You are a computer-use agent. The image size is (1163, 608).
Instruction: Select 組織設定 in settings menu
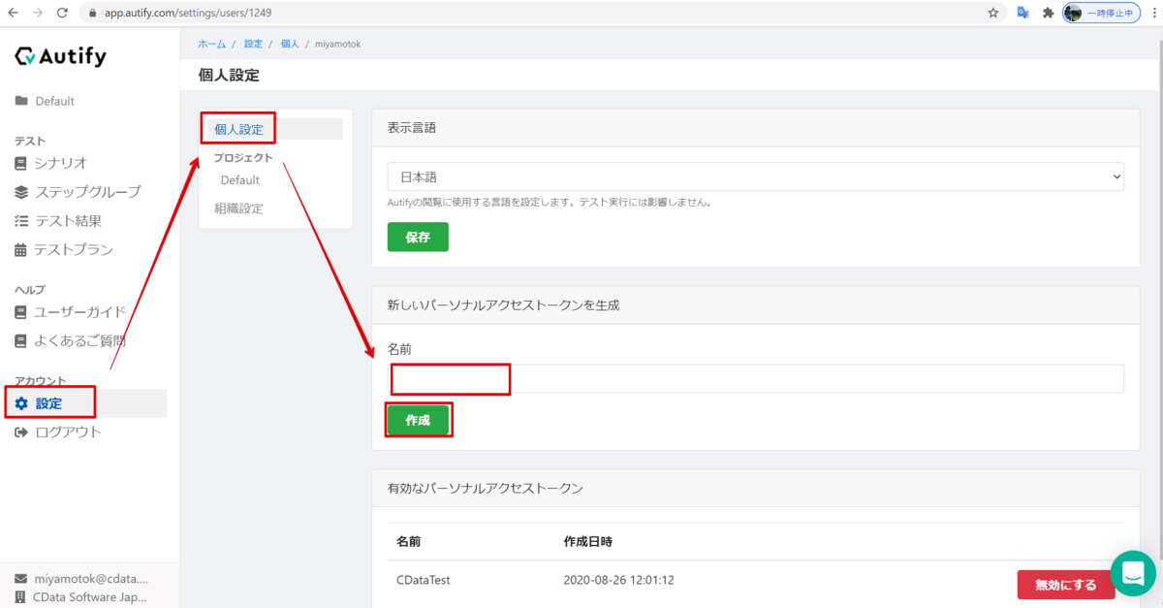(x=238, y=208)
